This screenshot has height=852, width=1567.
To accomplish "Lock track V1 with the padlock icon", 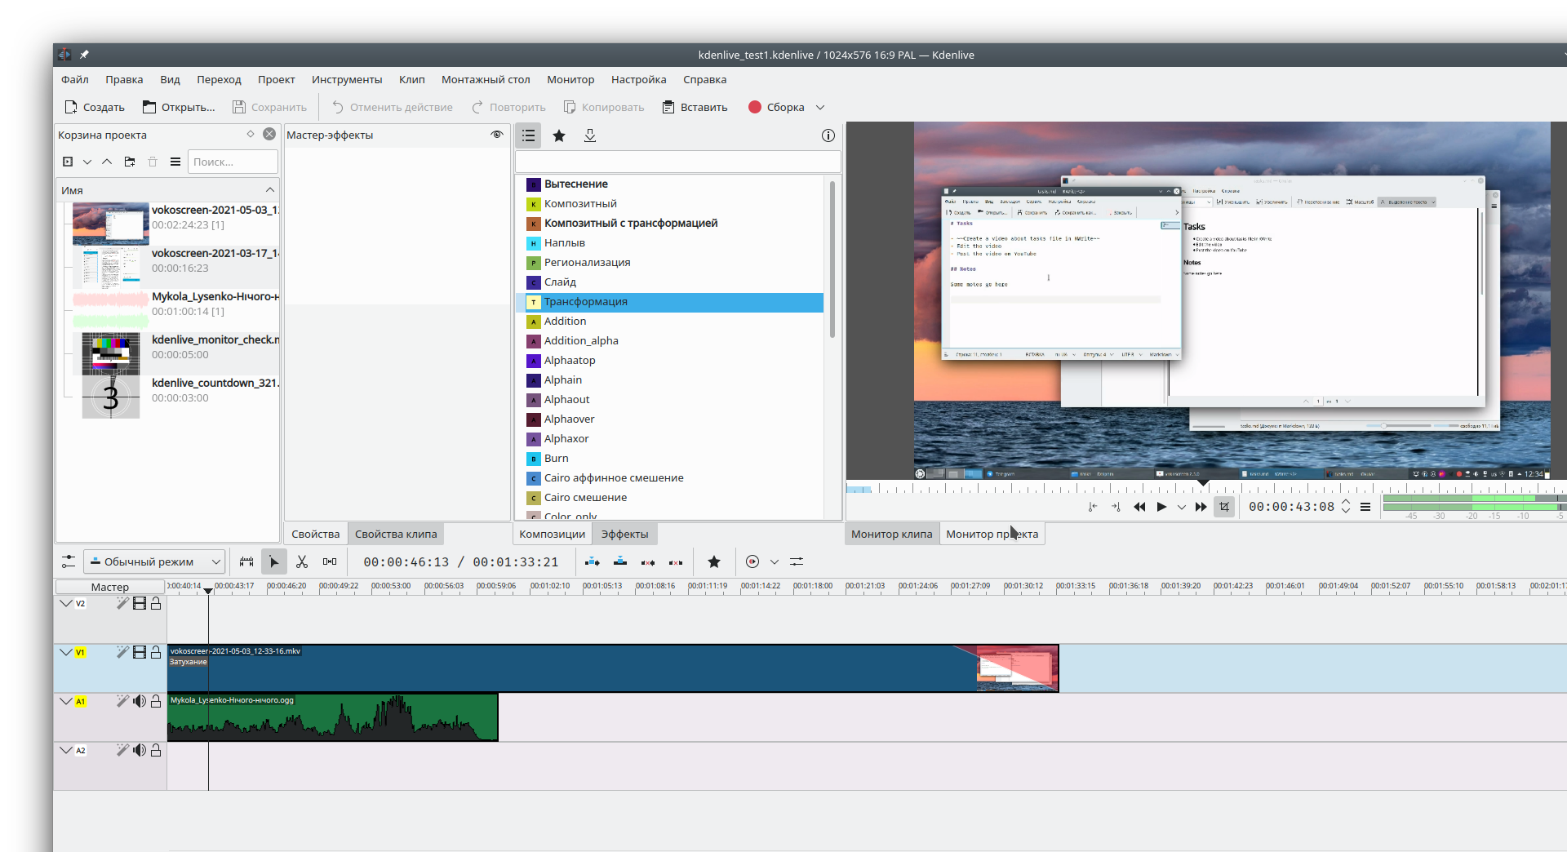I will pyautogui.click(x=155, y=652).
